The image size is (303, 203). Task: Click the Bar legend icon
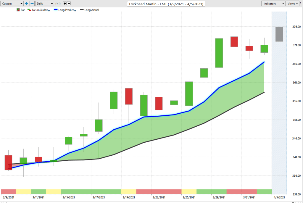pyautogui.click(x=18, y=10)
